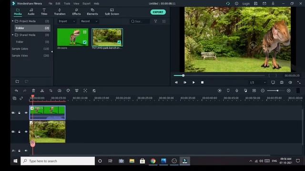305x171 pixels.
Task: Click the green EXPORT button
Action: pos(158,12)
